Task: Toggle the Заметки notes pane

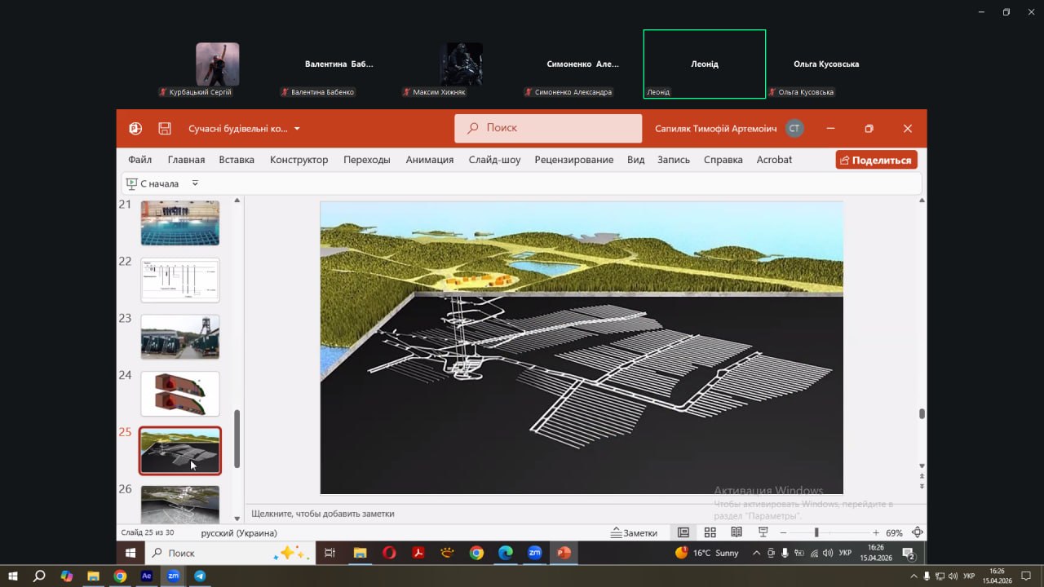Action: pos(635,532)
